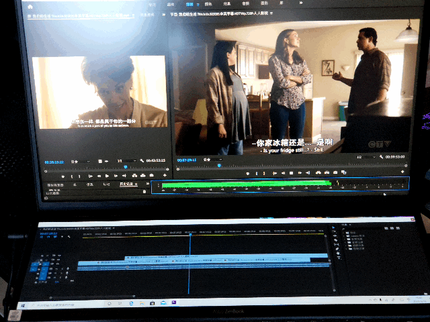
Task: Mark In point in the Program monitor
Action: (x=257, y=173)
